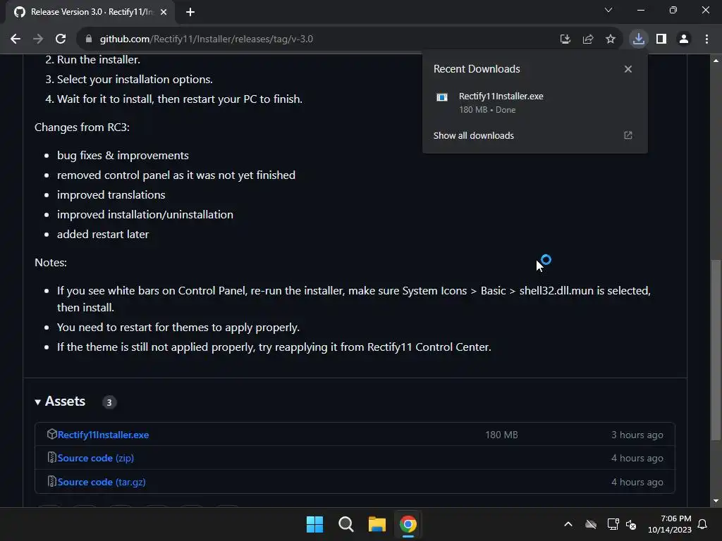Click the '180 MB' size text in Assets
722x541 pixels.
pos(501,435)
